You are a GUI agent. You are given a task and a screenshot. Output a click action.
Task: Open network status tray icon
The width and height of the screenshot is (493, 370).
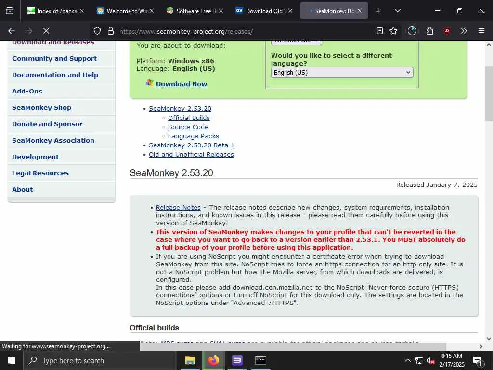(419, 360)
